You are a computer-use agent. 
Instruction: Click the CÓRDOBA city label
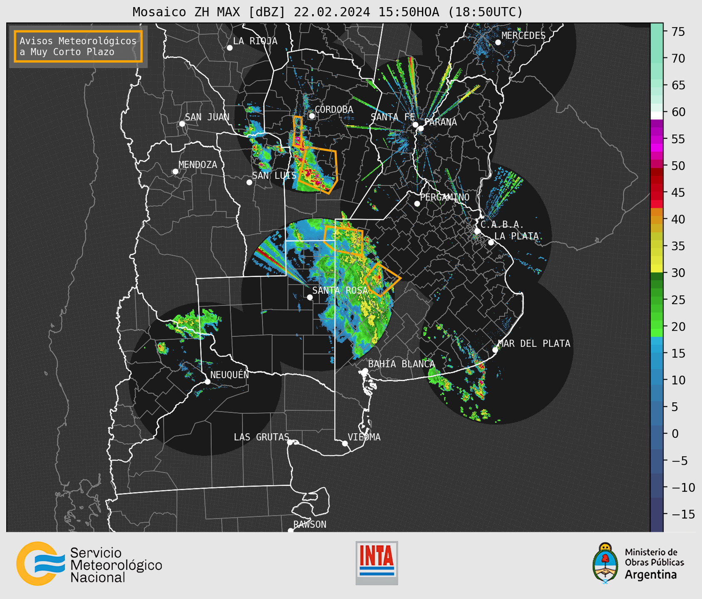[x=334, y=109]
